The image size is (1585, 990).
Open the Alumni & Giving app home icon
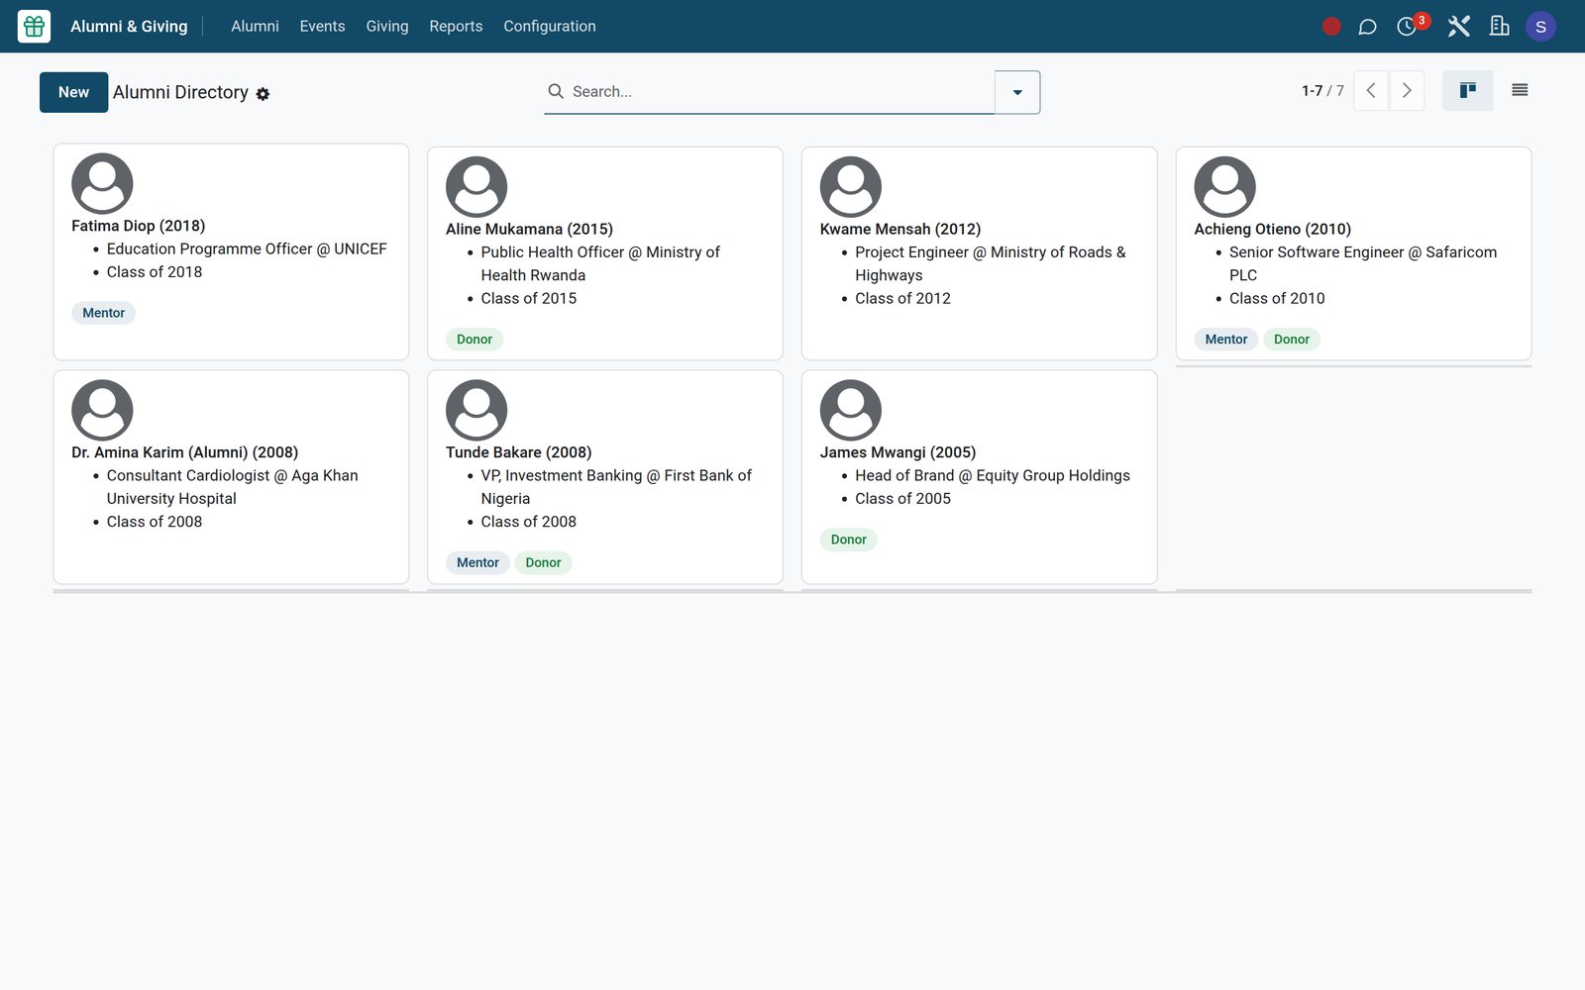pos(34,27)
